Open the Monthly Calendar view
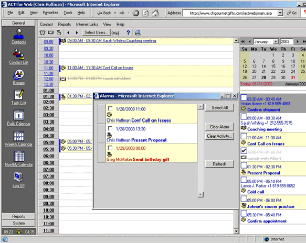The width and height of the screenshot is (306, 243). 19,159
